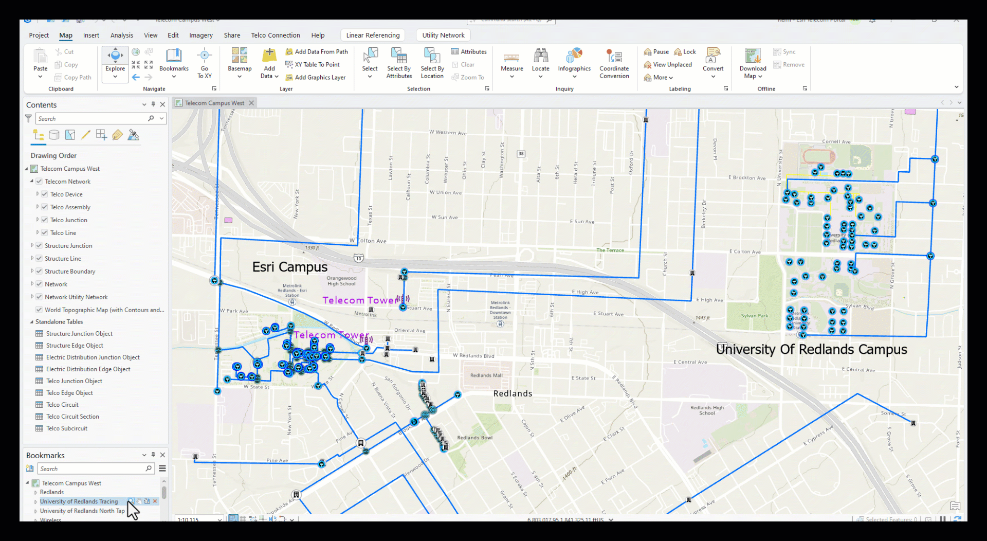Click Pause labeling button

[656, 52]
